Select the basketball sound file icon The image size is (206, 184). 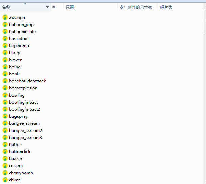click(x=5, y=39)
